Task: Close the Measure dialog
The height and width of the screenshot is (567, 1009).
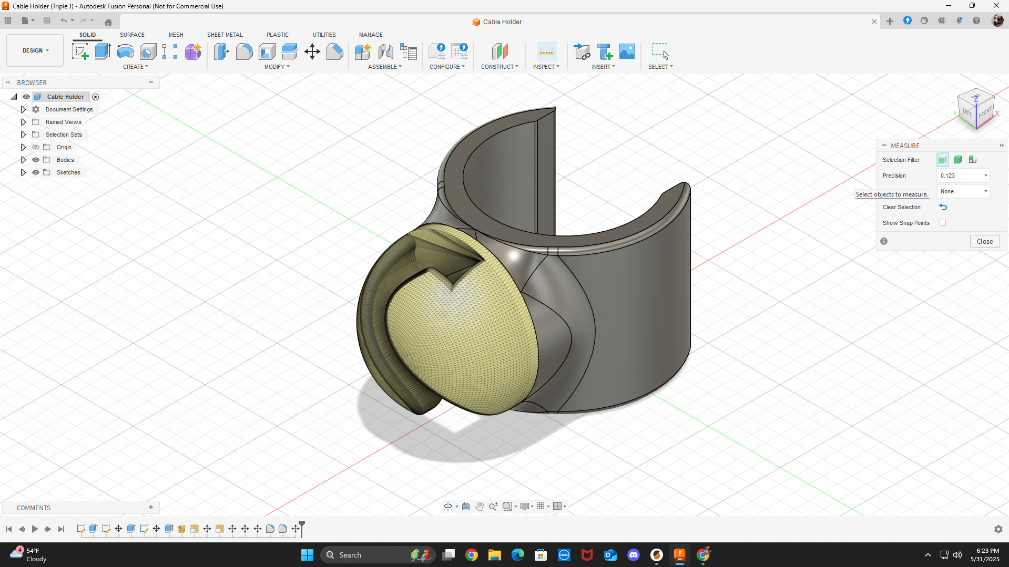Action: click(x=985, y=241)
